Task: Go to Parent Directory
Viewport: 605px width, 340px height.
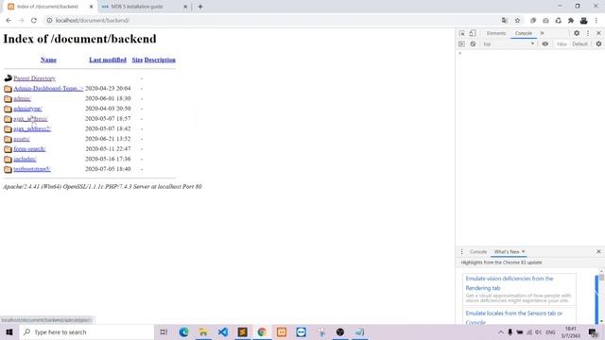Action: point(34,78)
